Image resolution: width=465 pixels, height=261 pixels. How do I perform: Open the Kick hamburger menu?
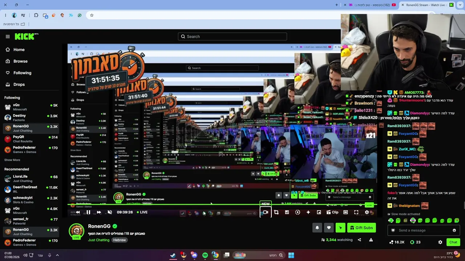(8, 37)
